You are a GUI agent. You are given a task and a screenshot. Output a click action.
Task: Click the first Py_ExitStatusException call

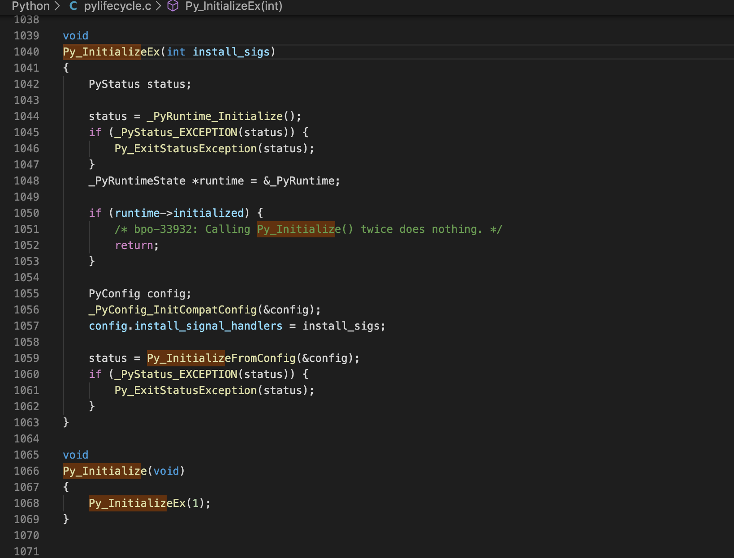(x=186, y=149)
